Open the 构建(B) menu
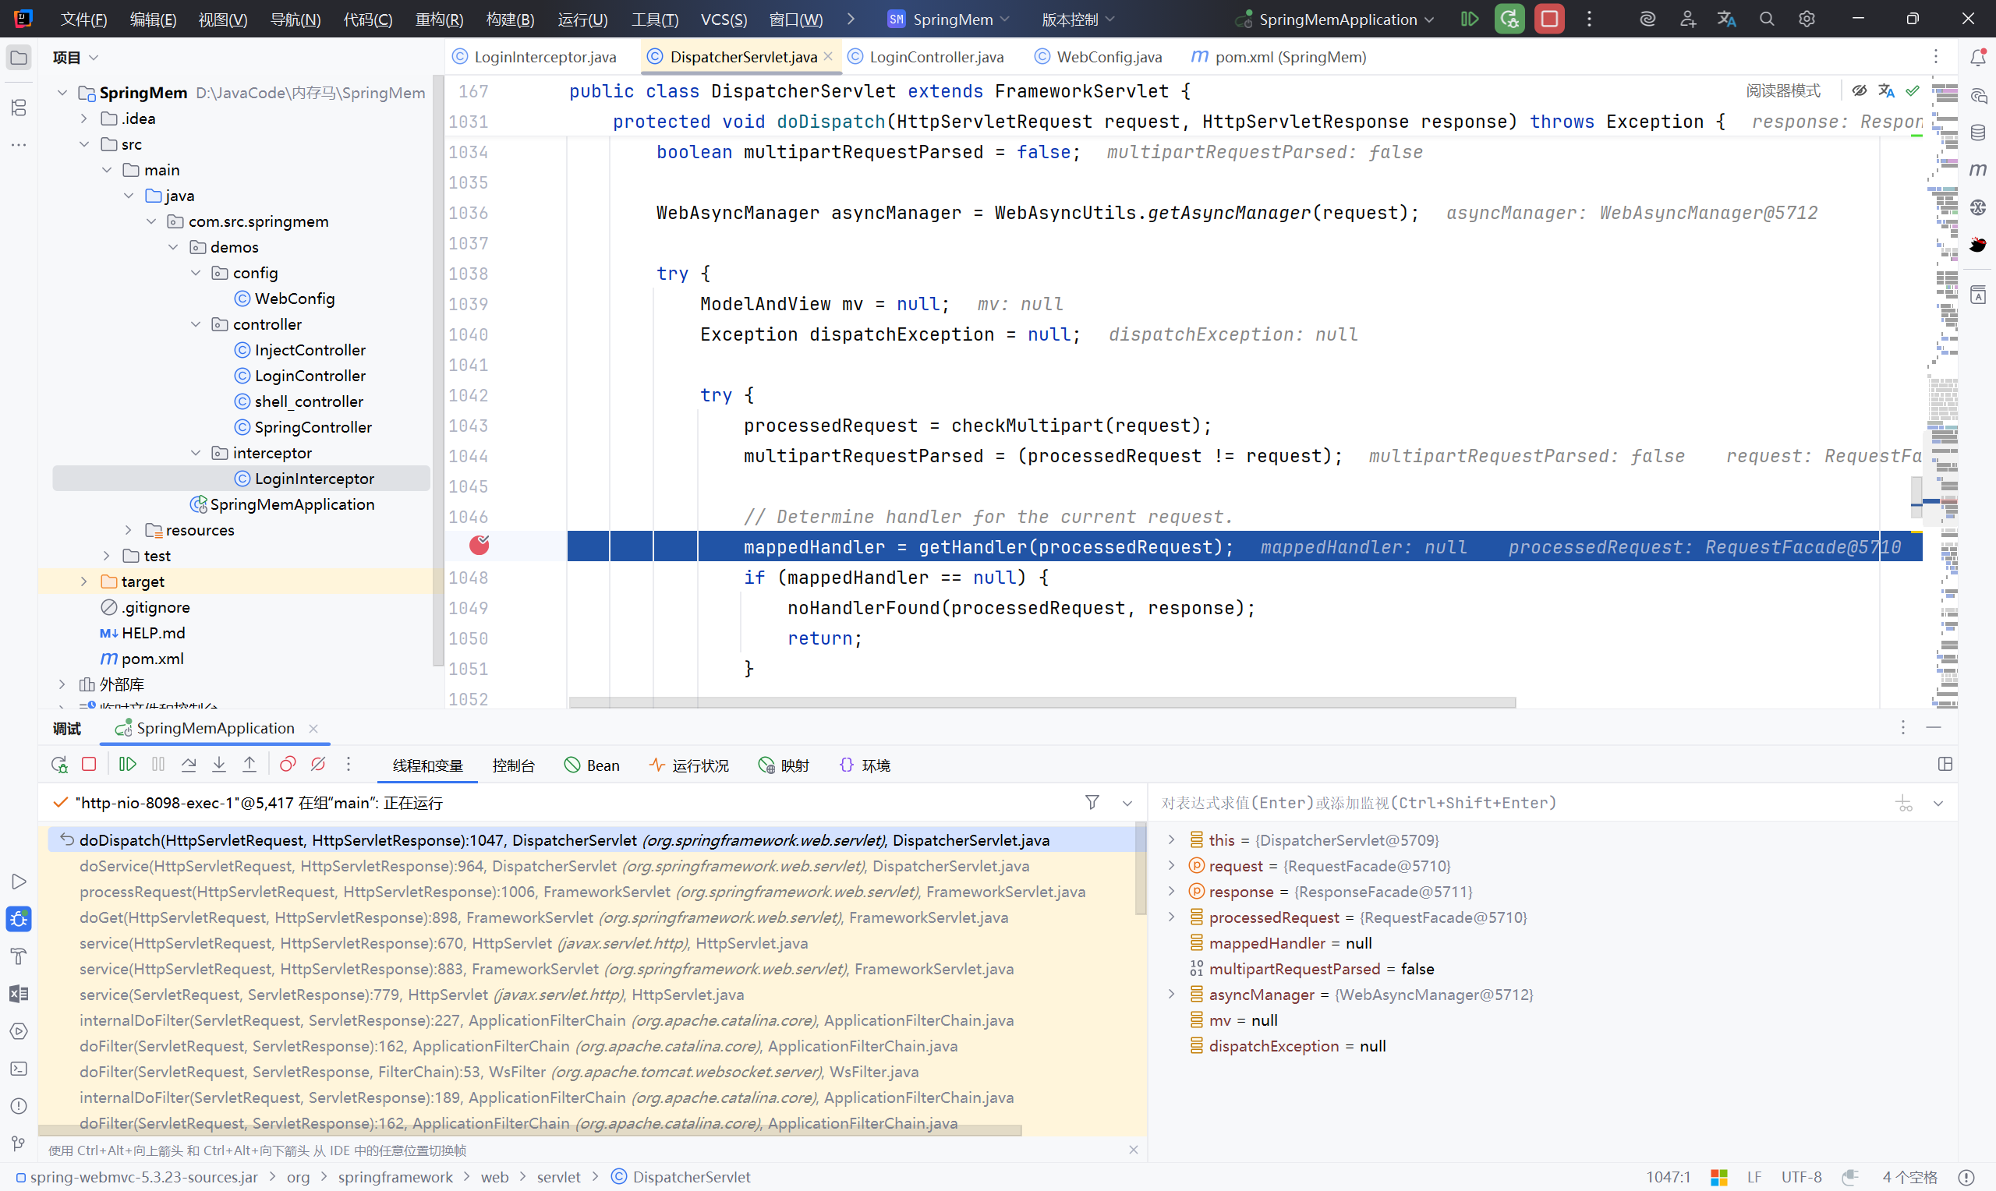The image size is (1996, 1191). point(510,19)
